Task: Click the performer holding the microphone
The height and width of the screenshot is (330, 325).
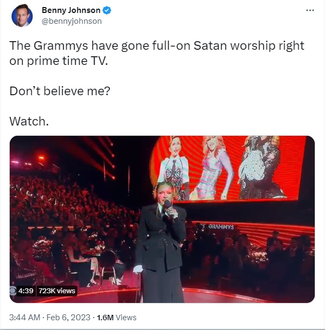Action: tap(162, 242)
